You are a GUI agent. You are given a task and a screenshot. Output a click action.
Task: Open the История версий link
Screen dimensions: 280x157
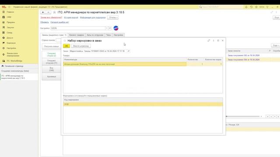coord(71,17)
